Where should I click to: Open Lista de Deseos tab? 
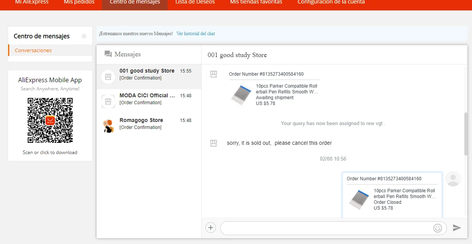pyautogui.click(x=195, y=2)
